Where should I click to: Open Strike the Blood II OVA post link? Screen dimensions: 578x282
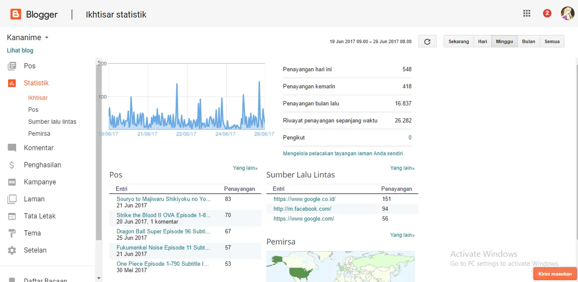click(x=163, y=215)
